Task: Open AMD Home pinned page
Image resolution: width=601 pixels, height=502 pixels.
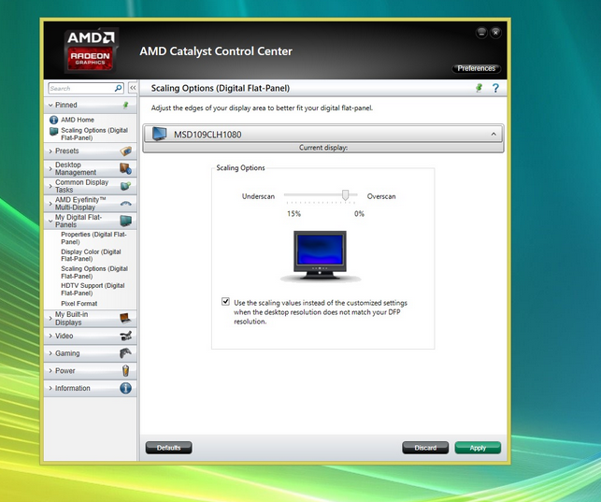Action: 78,120
